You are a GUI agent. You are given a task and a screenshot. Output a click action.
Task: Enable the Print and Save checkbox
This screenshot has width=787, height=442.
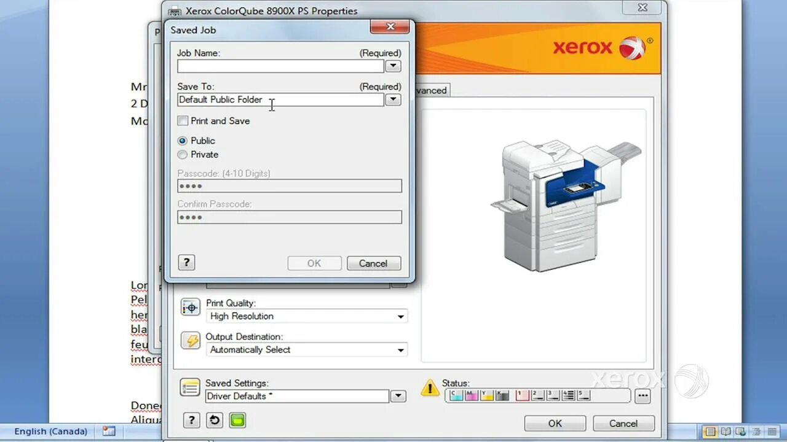183,121
